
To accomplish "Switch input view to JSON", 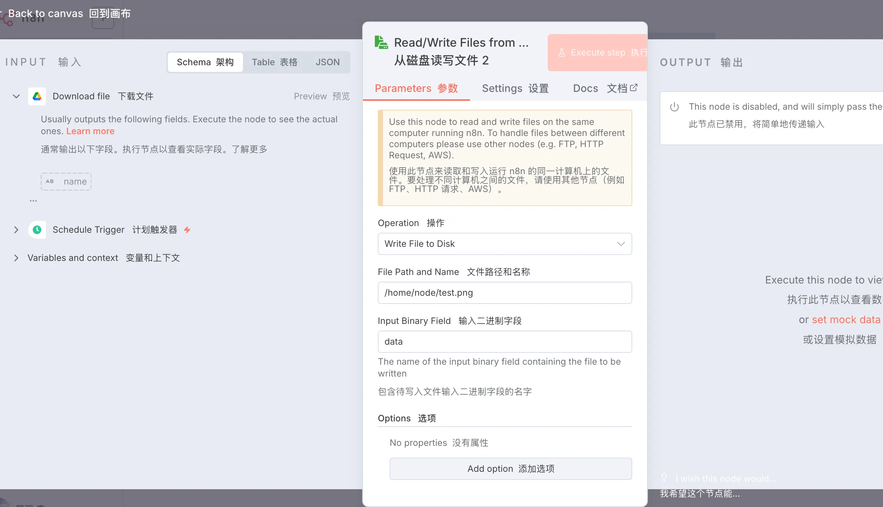I will 328,62.
